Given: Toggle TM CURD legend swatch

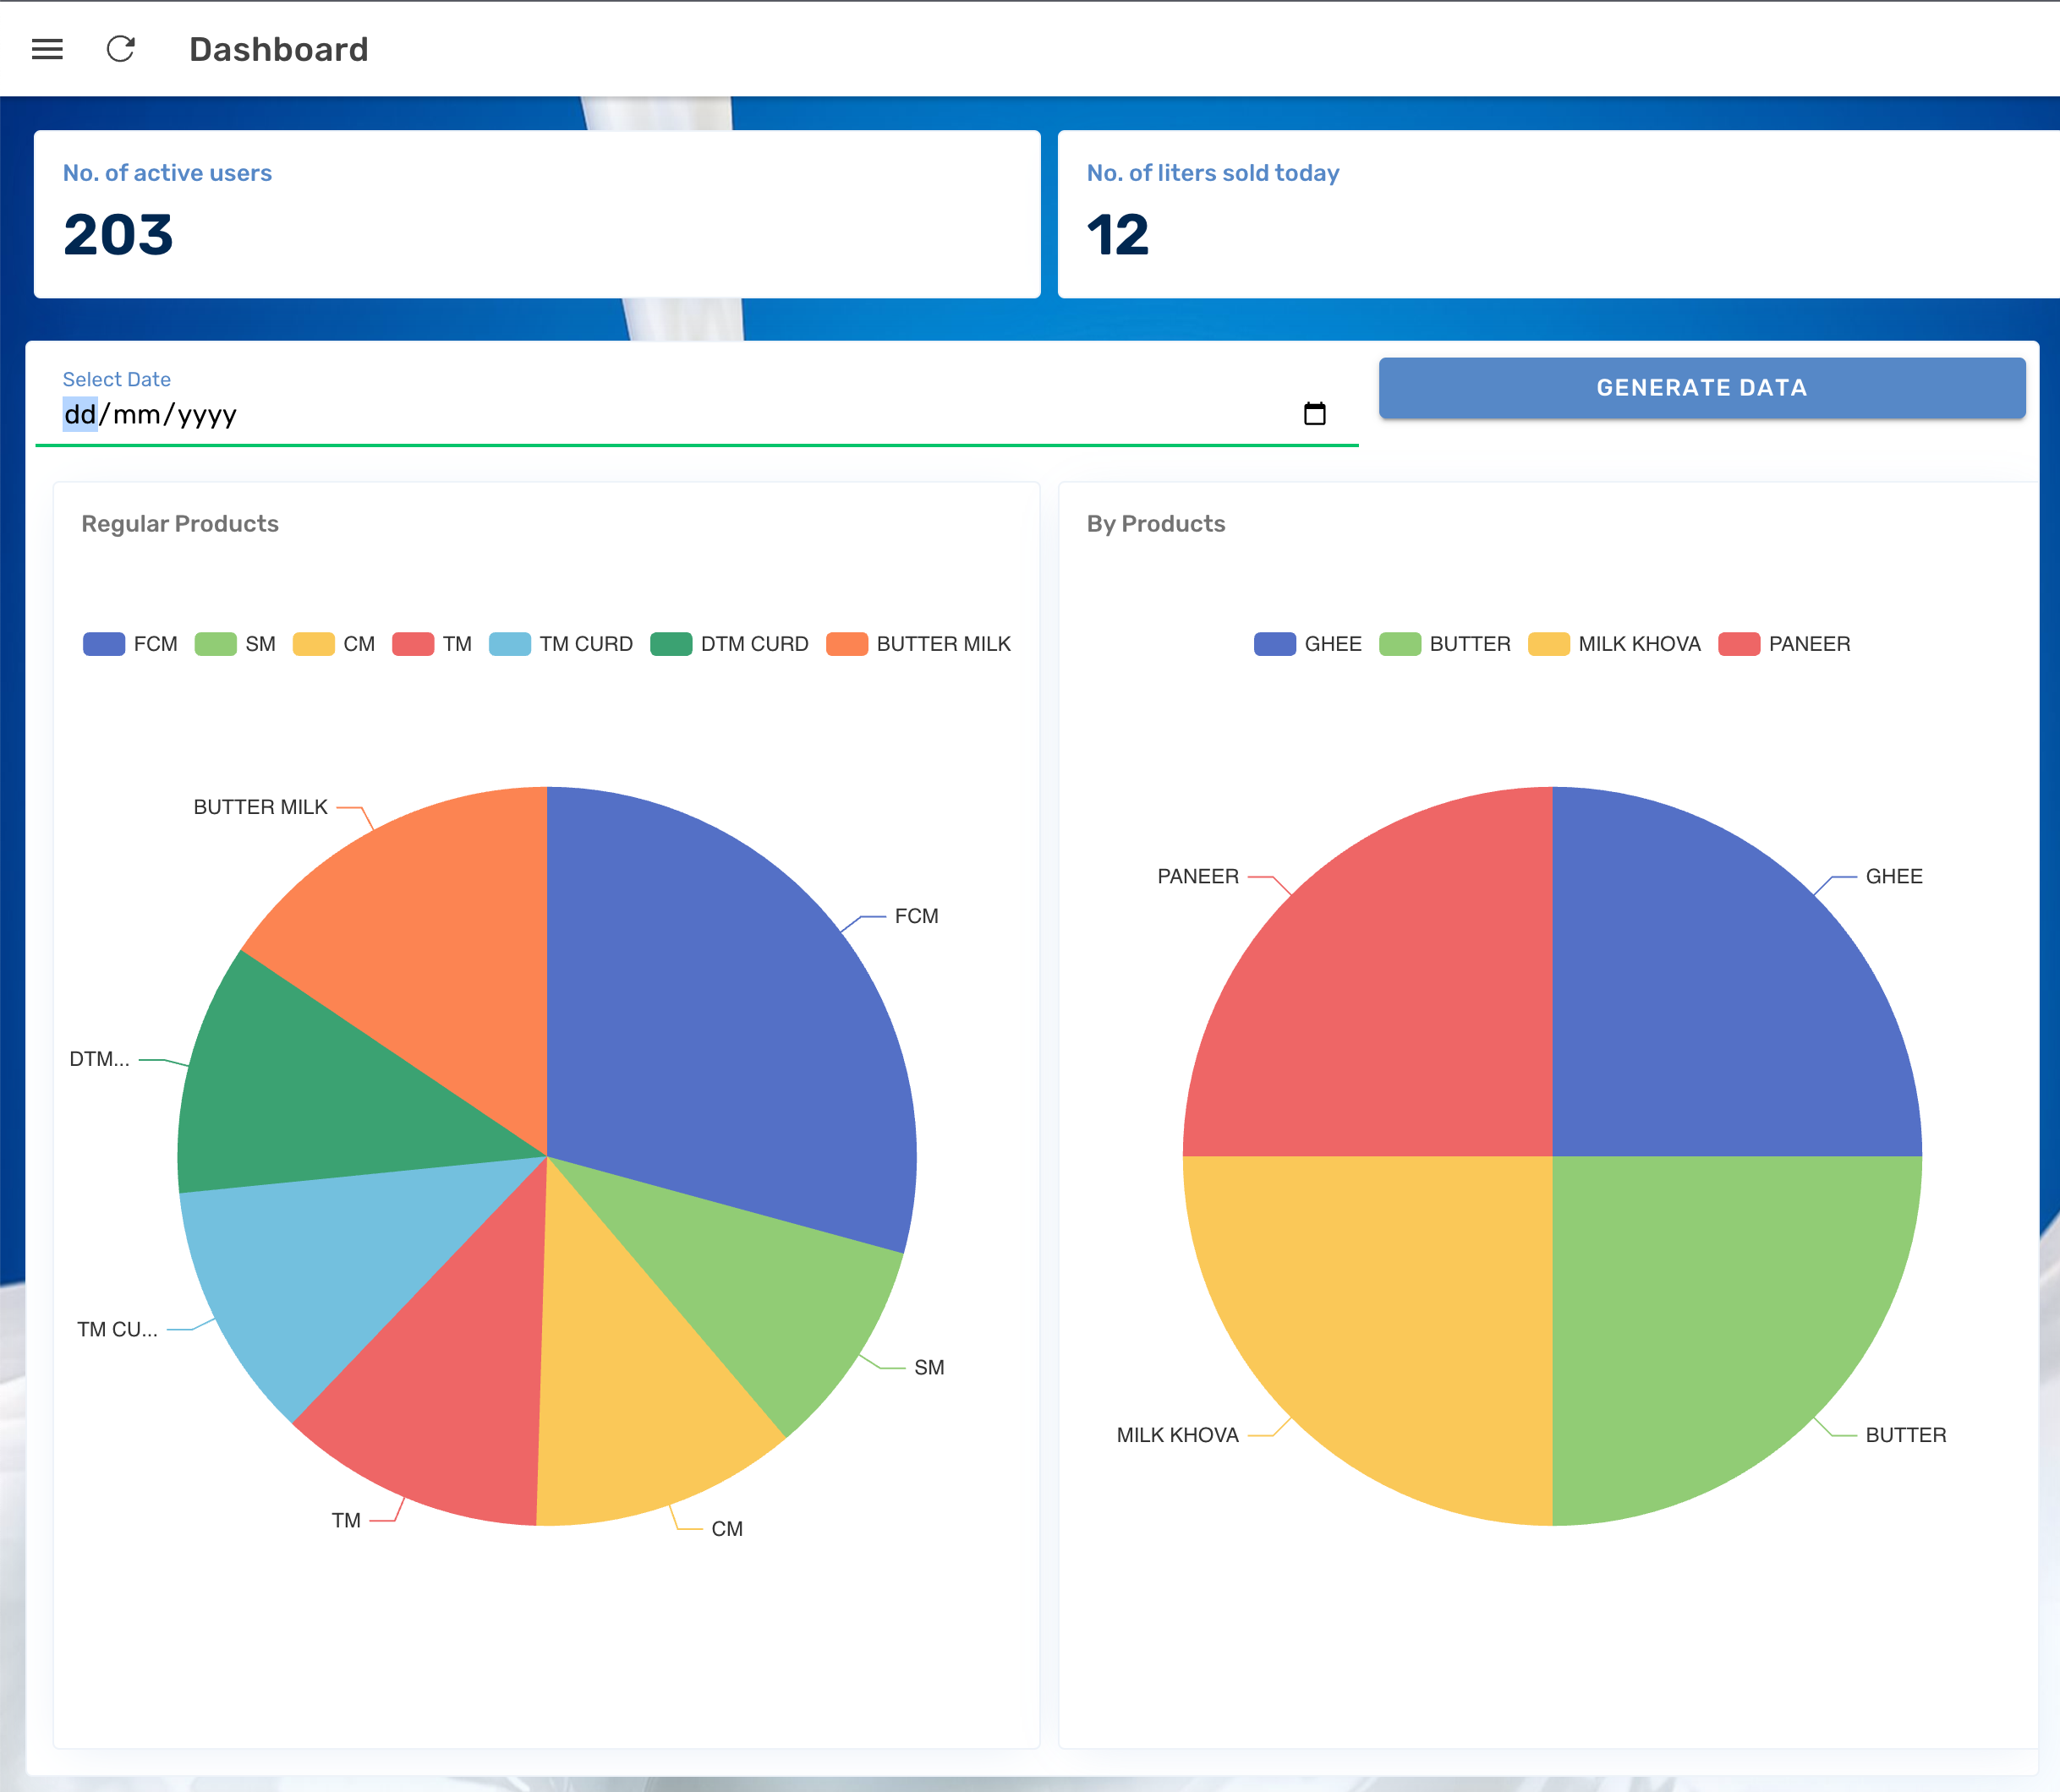Looking at the screenshot, I should [x=509, y=644].
